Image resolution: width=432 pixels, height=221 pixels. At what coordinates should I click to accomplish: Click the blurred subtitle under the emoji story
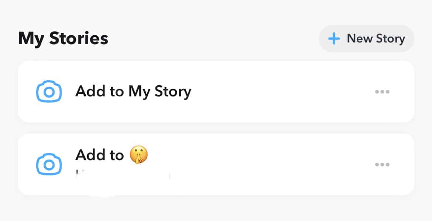(x=123, y=175)
